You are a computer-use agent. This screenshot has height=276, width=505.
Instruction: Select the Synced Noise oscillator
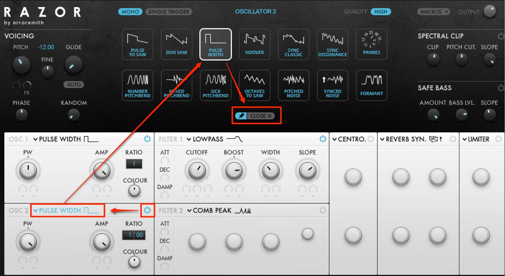[x=333, y=85]
